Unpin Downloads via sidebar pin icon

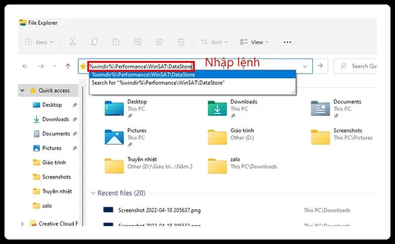[x=75, y=119]
